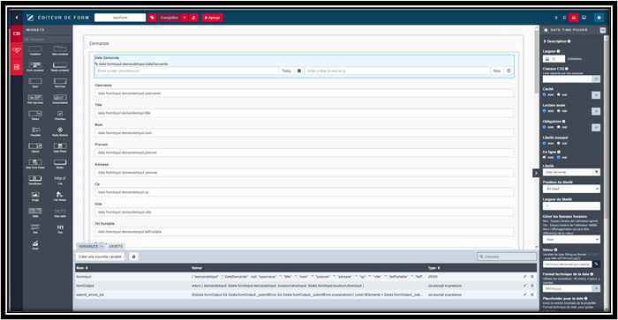Add the Chart widget
The image size is (618, 320).
pyautogui.click(x=35, y=245)
